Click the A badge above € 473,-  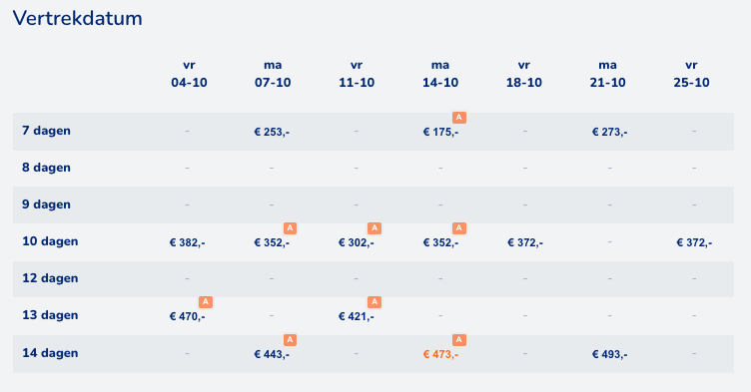pyautogui.click(x=458, y=340)
